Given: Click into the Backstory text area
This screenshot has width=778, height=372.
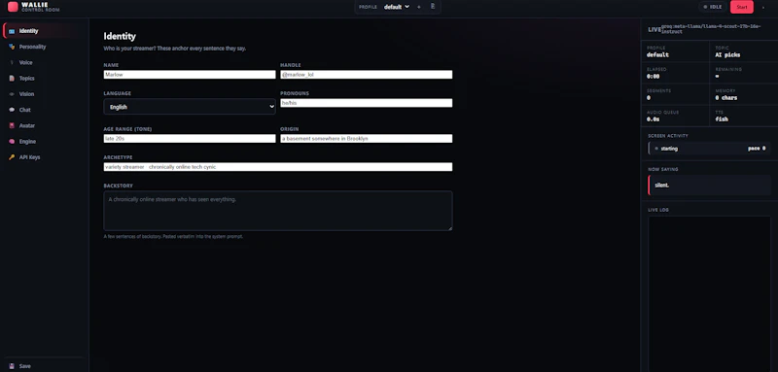Looking at the screenshot, I should pos(278,211).
